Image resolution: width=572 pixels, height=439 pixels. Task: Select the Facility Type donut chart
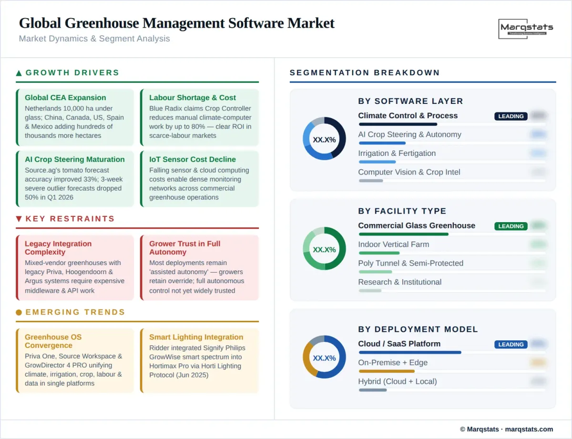click(x=324, y=249)
